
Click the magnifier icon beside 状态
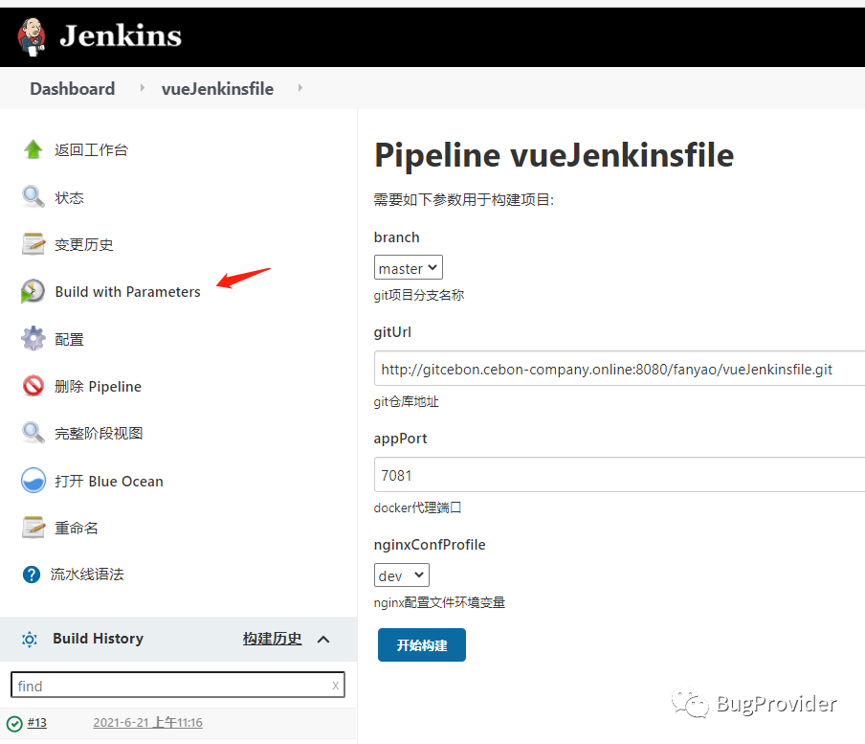click(33, 197)
